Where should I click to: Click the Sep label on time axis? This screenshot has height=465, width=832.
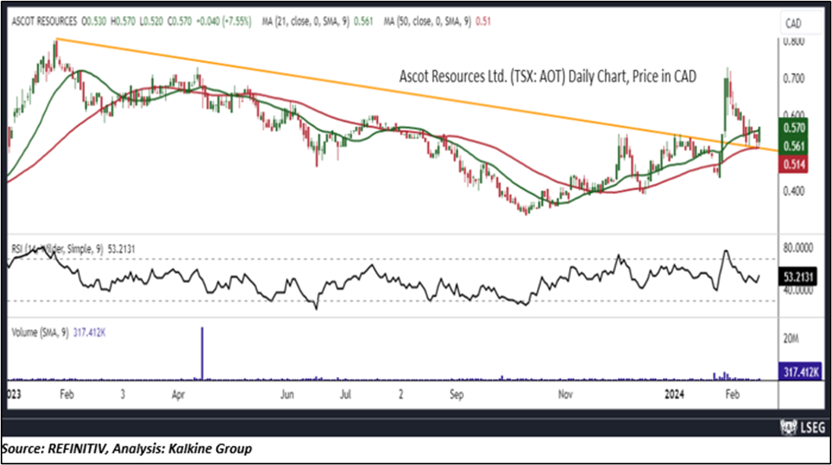(x=456, y=394)
